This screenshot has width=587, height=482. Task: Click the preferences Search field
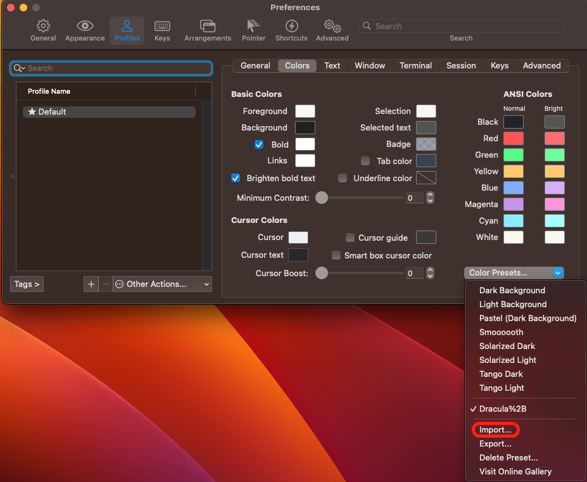(x=461, y=26)
